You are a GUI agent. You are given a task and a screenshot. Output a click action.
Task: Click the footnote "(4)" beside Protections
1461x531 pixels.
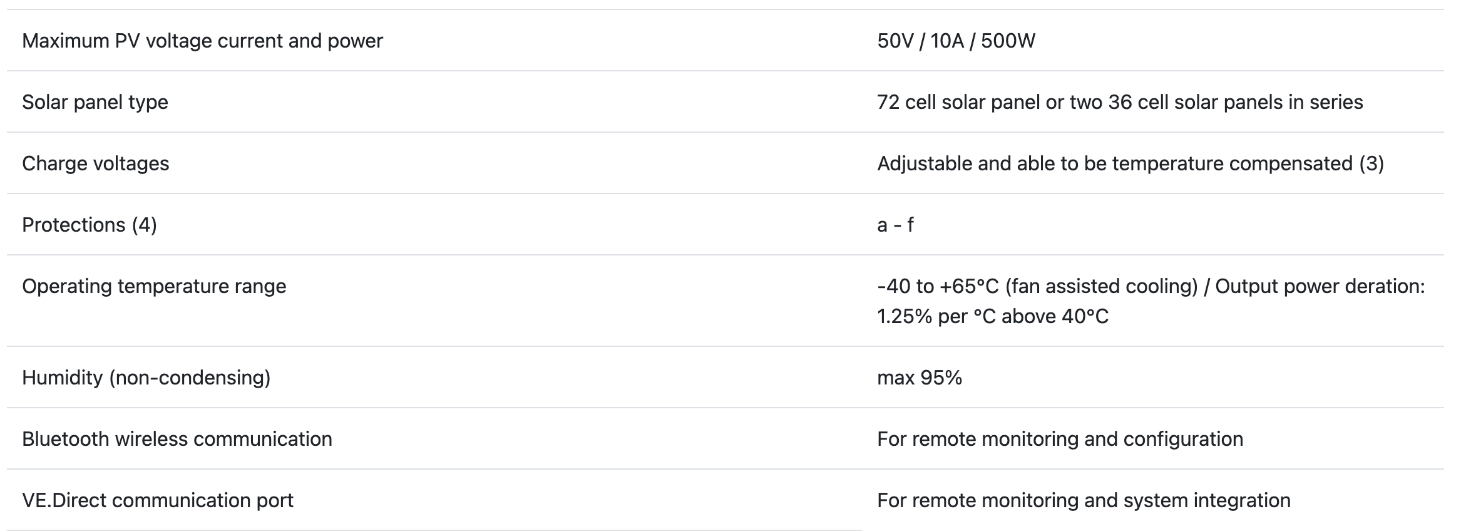click(x=144, y=225)
